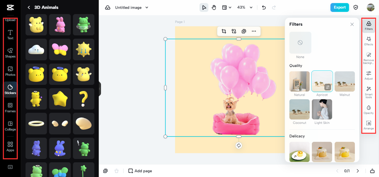Open the layout resize dropdown

coord(227,7)
